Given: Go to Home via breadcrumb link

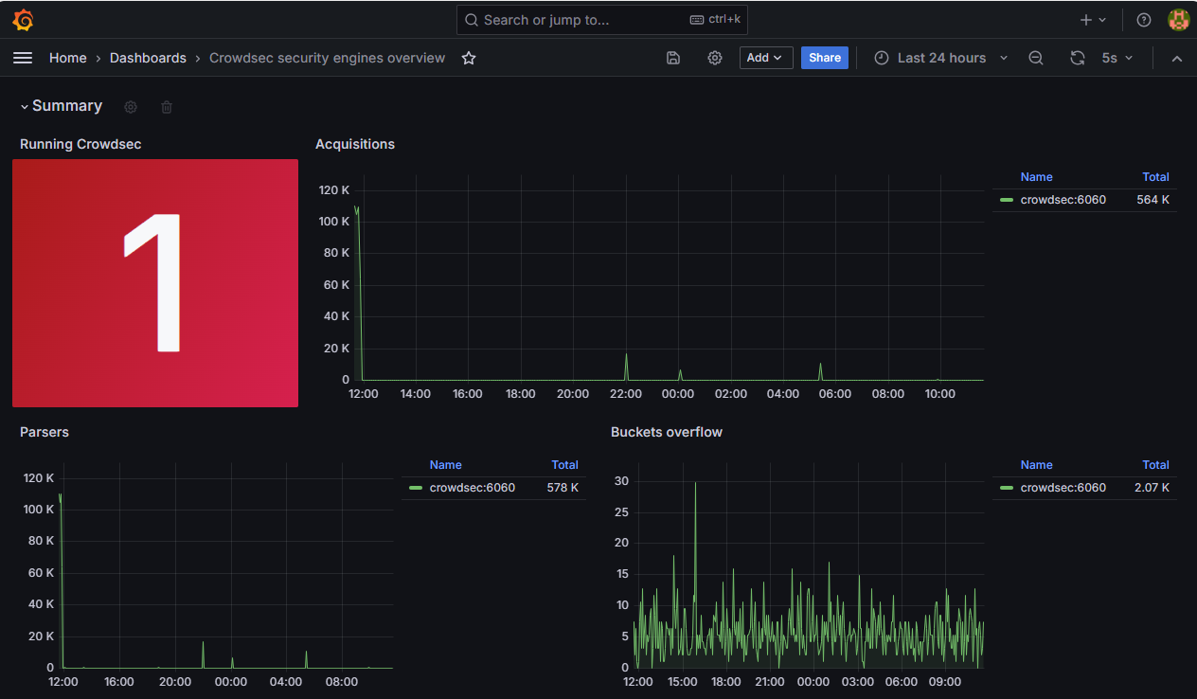Looking at the screenshot, I should [67, 58].
